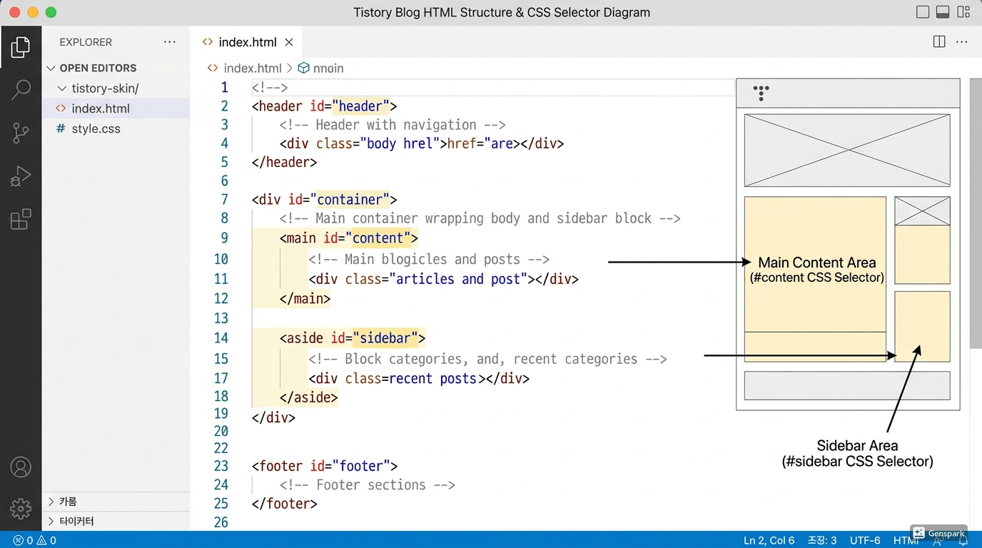Open Explorer more actions ellipsis
The height and width of the screenshot is (548, 982).
pyautogui.click(x=169, y=42)
